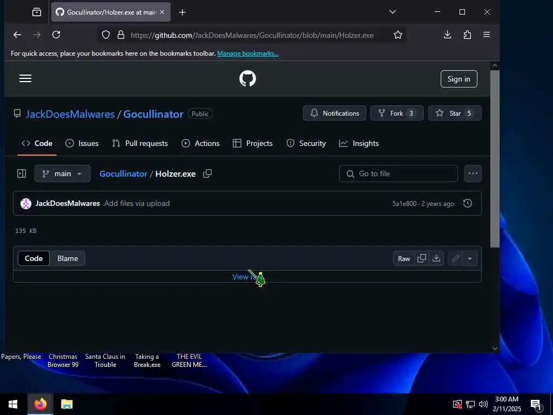Open the Insights tab
The image size is (553, 415).
coord(359,143)
